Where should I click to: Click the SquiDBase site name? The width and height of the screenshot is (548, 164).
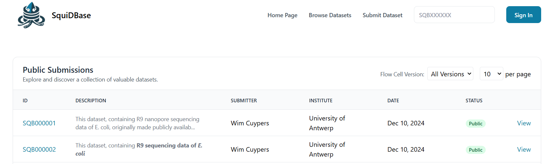[71, 15]
